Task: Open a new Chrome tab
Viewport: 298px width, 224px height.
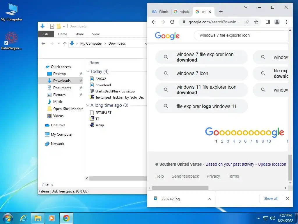Action: 221,12
